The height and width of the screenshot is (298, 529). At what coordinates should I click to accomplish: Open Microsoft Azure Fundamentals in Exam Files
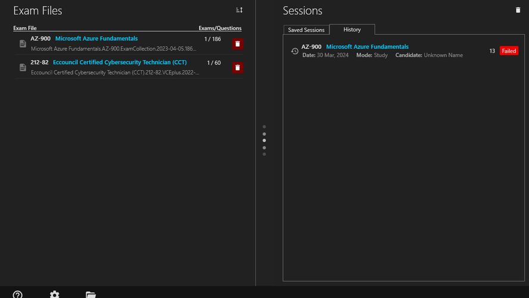click(x=97, y=39)
